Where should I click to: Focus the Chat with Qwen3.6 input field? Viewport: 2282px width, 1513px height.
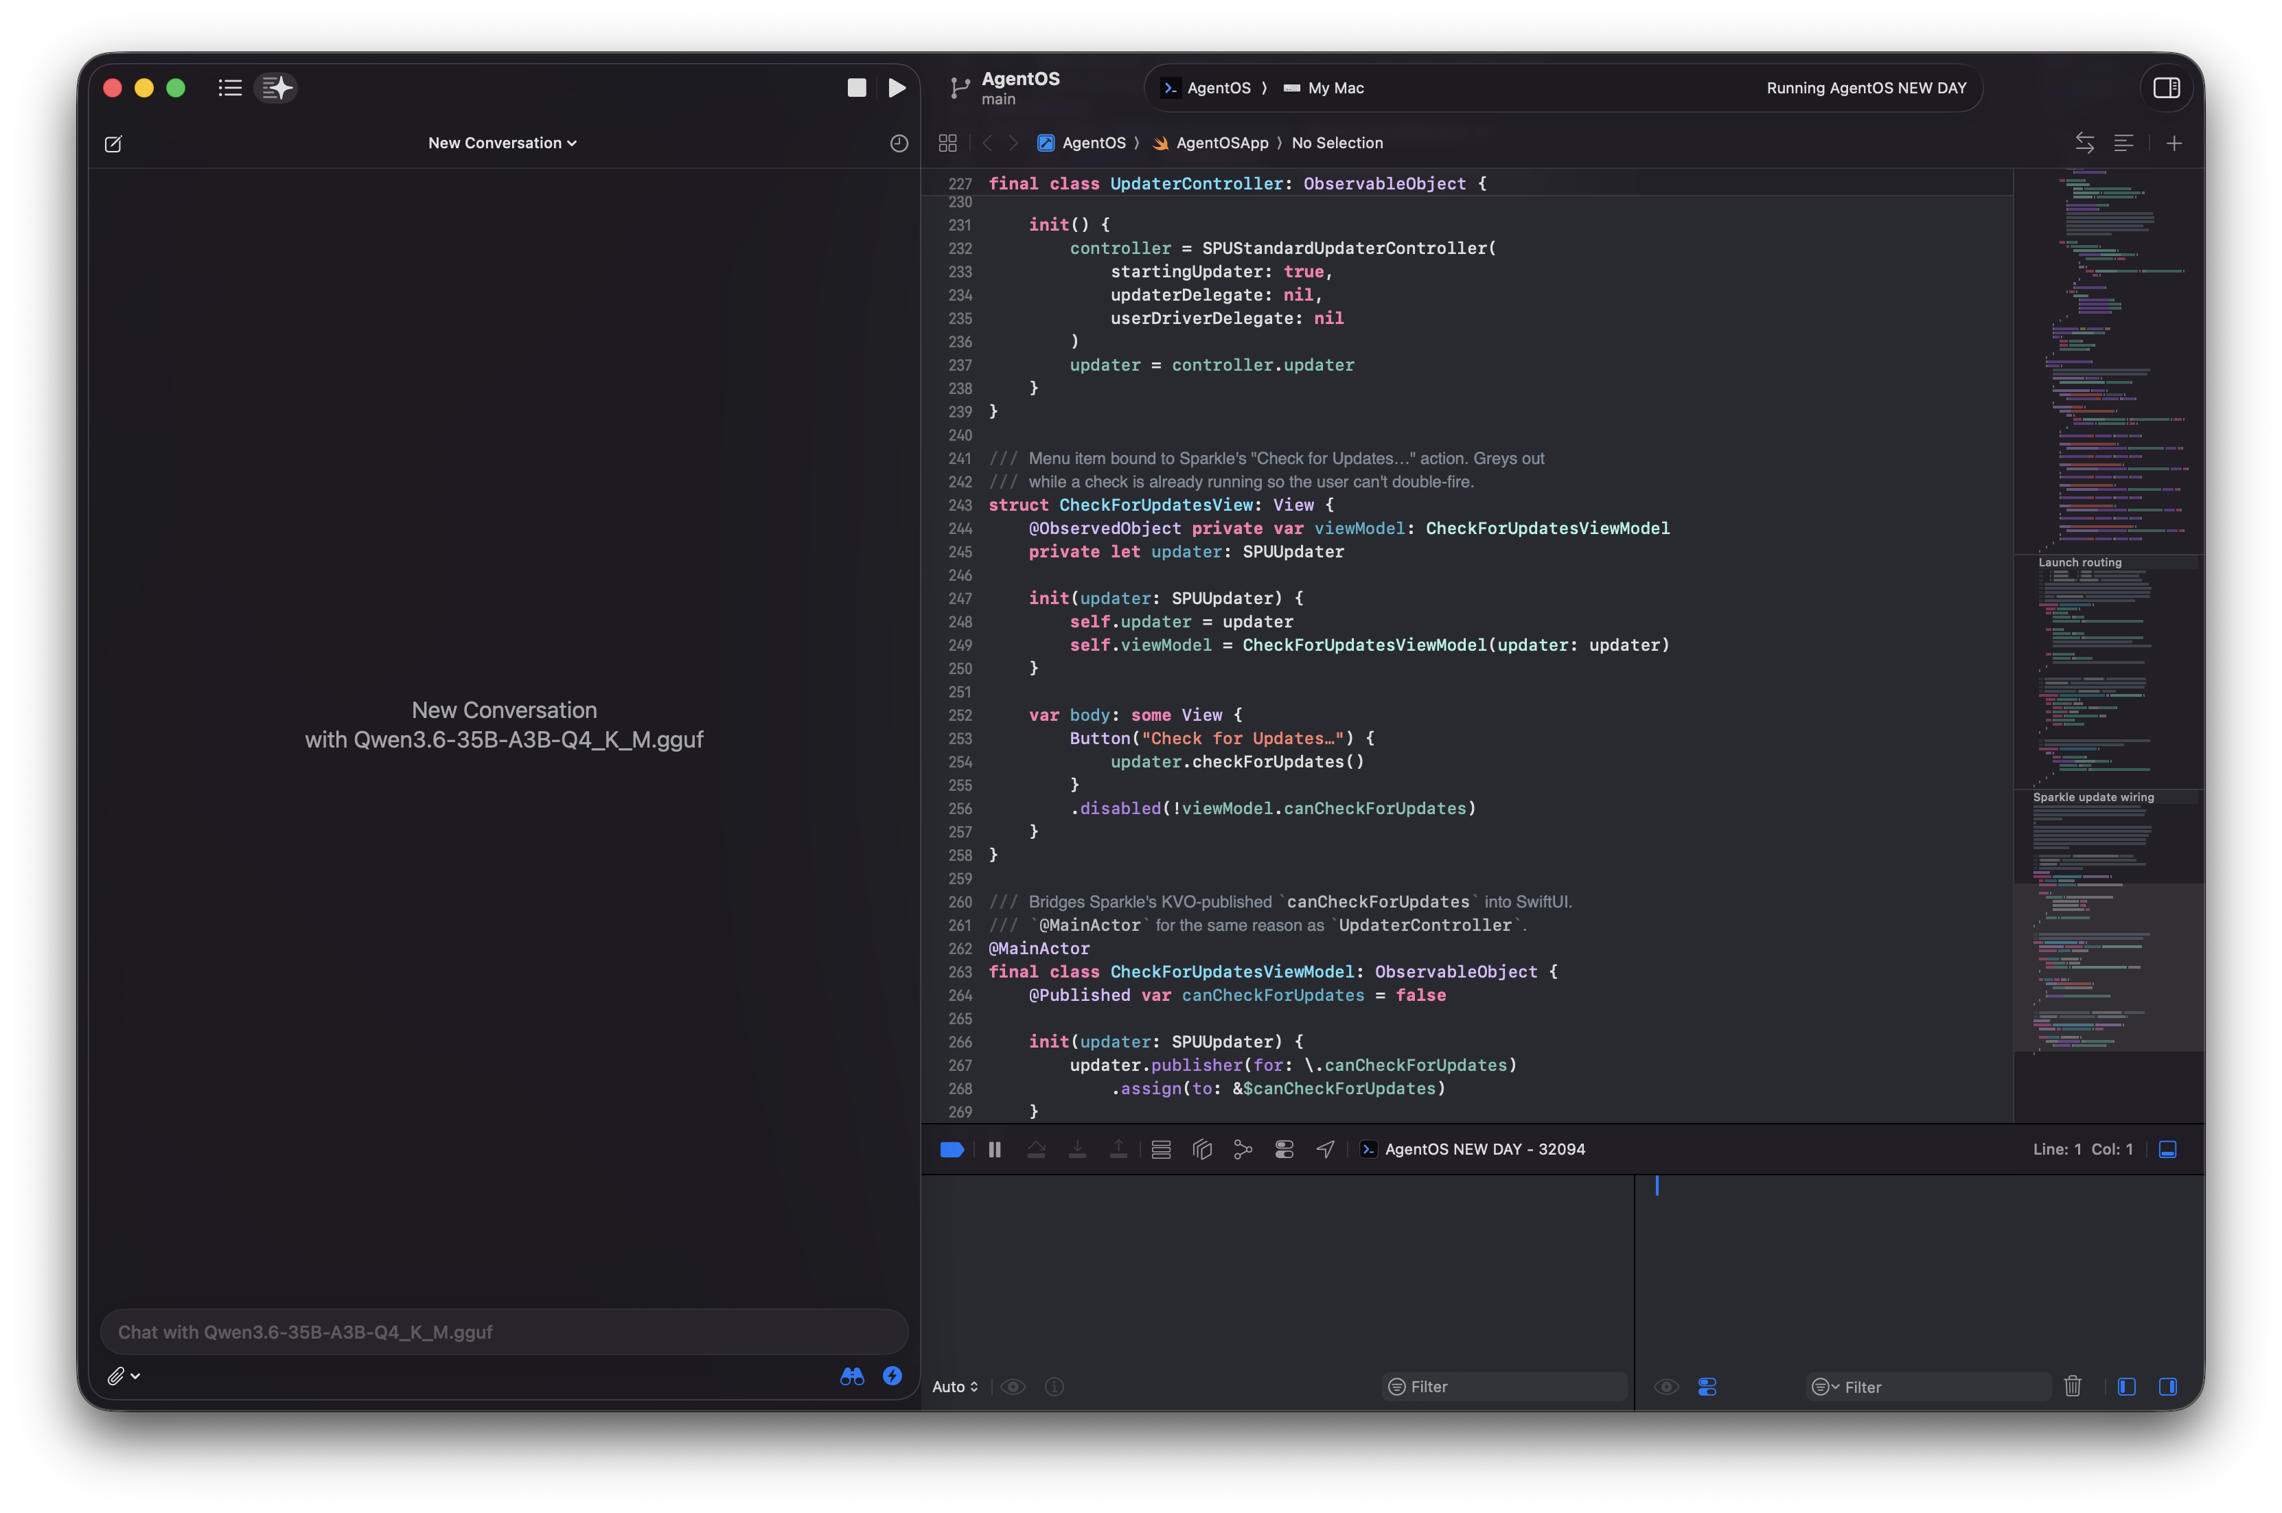[504, 1332]
